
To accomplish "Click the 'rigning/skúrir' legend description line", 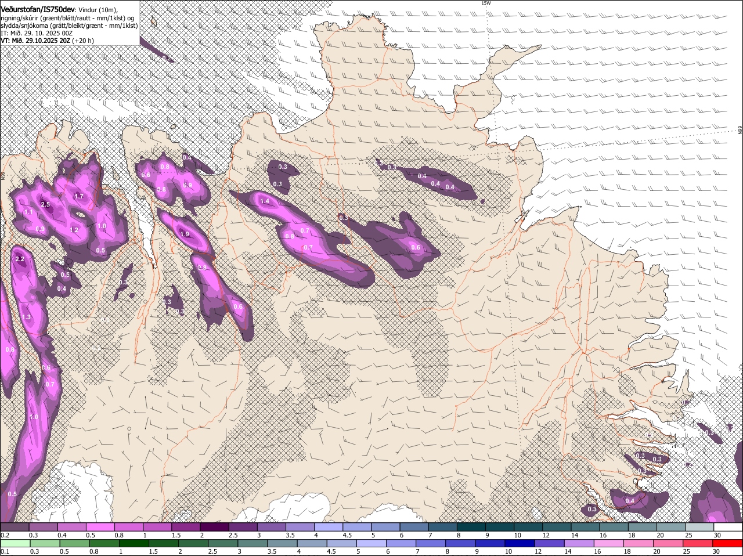I will tap(67, 18).
